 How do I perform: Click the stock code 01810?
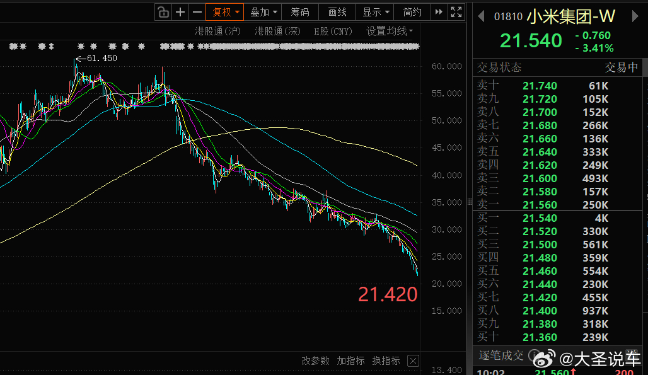508,17
